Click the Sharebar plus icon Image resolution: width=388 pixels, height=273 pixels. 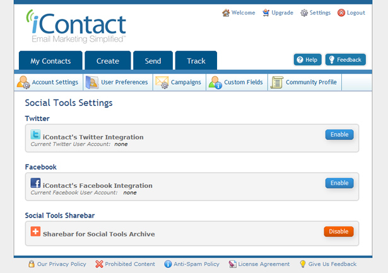pyautogui.click(x=35, y=231)
